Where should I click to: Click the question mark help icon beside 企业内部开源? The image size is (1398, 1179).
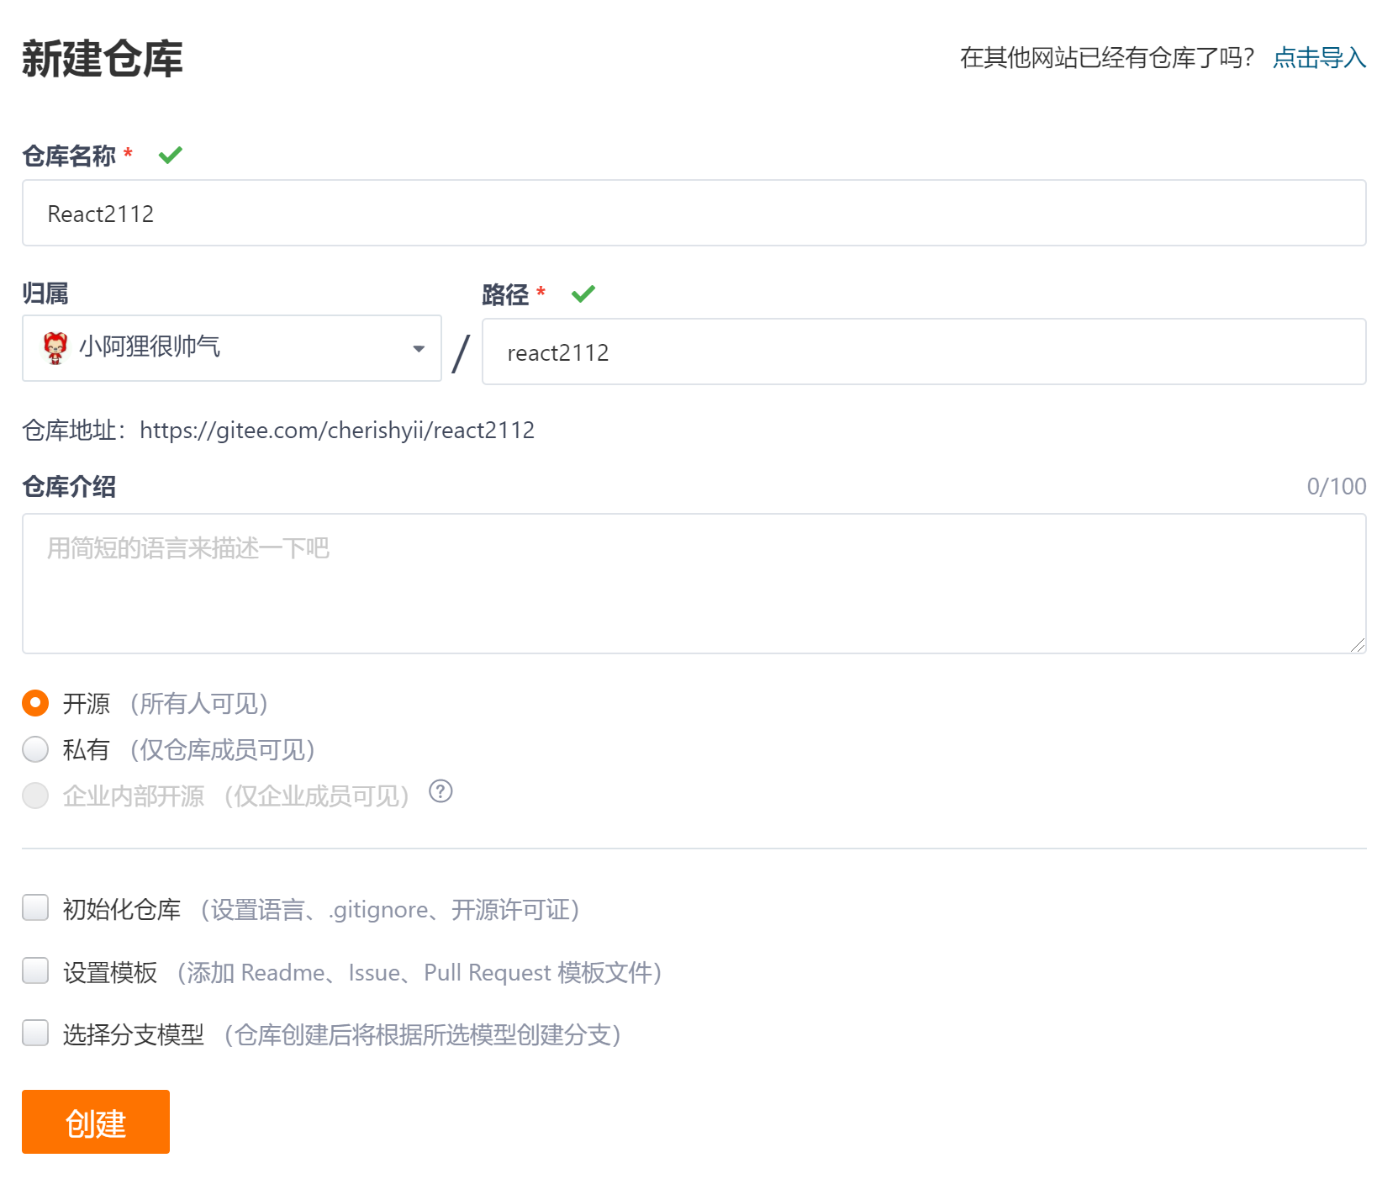441,791
